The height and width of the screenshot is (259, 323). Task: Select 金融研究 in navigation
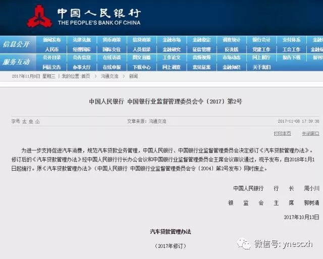pos(172,49)
